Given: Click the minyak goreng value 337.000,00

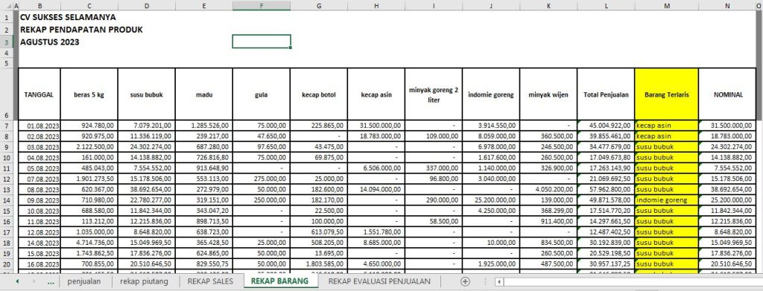Looking at the screenshot, I should pos(434,168).
